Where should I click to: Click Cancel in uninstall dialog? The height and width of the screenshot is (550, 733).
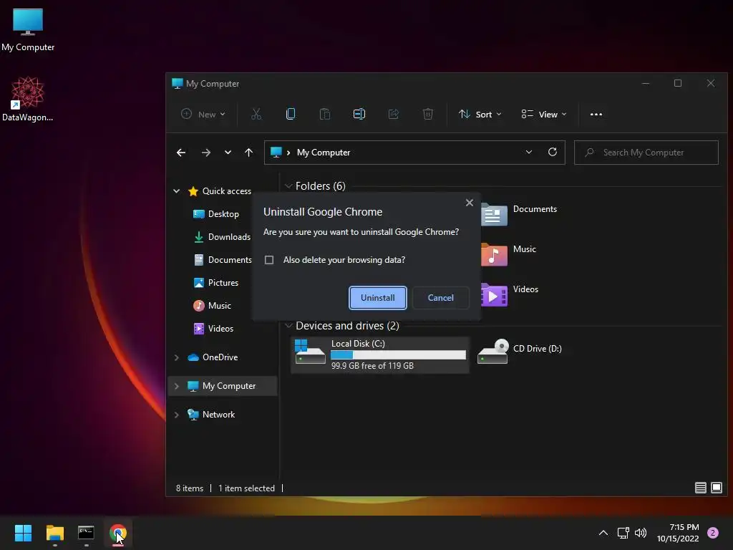tap(440, 298)
